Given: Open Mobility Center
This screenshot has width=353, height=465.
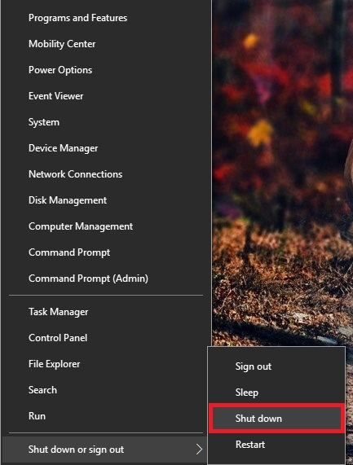Looking at the screenshot, I should click(x=105, y=44).
